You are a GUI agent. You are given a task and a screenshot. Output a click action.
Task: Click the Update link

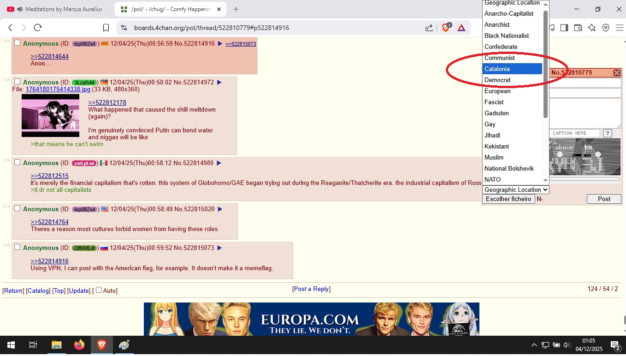coord(79,291)
